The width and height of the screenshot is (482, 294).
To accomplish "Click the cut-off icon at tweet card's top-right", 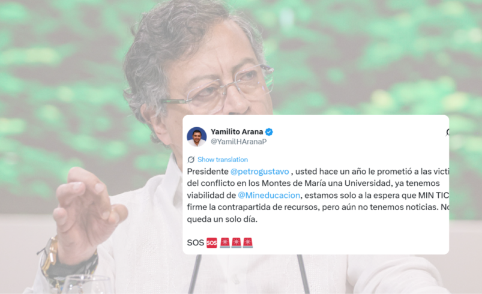I will [447, 132].
